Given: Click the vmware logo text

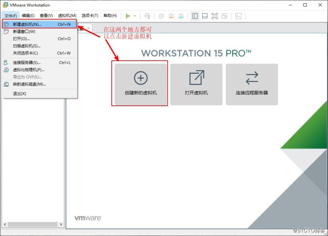Looking at the screenshot, I should [x=88, y=218].
